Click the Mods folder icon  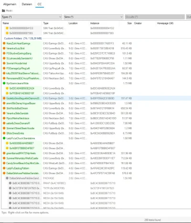coord(3,11)
